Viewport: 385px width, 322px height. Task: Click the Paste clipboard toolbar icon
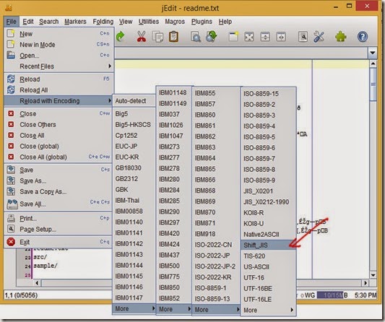point(173,37)
